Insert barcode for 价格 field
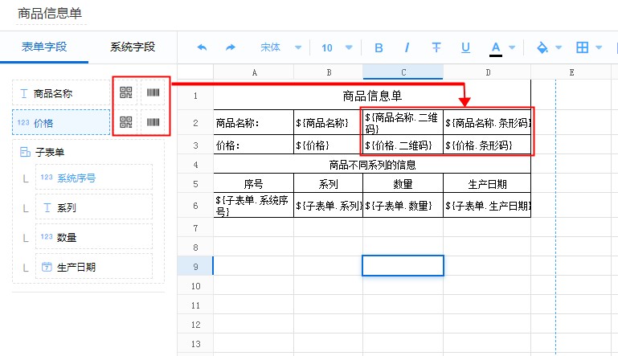The width and height of the screenshot is (618, 356). [153, 122]
